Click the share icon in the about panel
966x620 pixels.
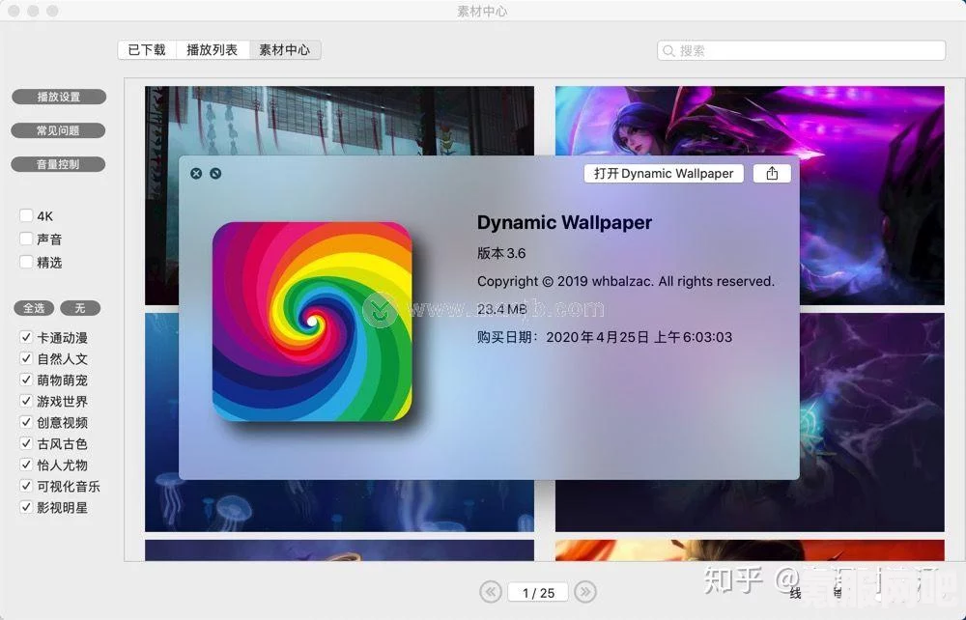(772, 174)
